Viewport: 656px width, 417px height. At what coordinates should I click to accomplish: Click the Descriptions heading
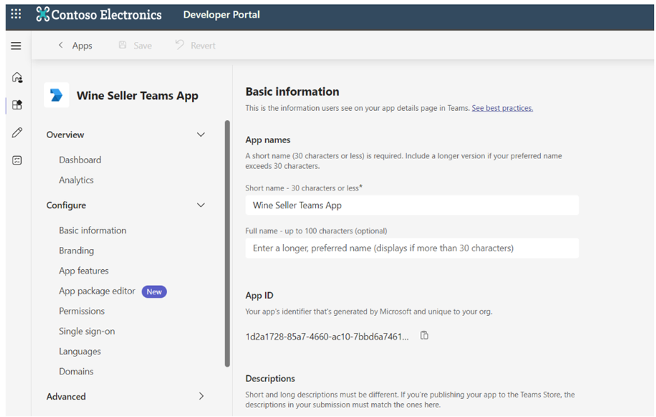click(270, 379)
